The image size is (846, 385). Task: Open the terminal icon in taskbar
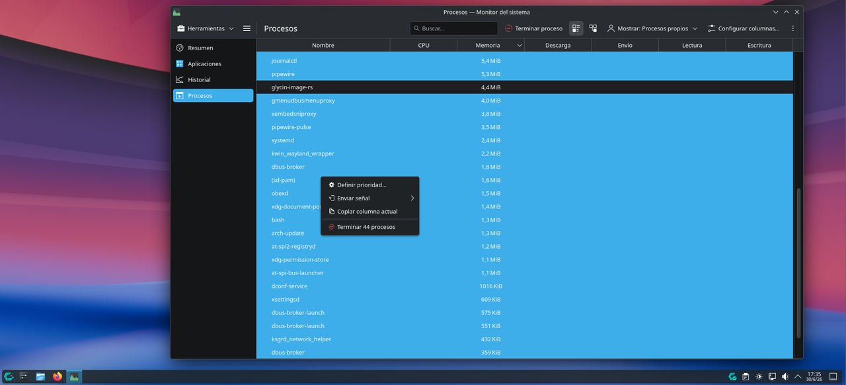click(x=24, y=376)
